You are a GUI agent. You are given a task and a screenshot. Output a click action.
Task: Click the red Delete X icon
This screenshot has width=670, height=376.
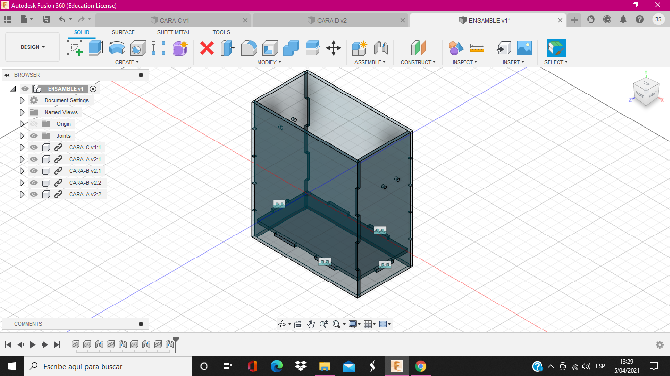point(207,48)
